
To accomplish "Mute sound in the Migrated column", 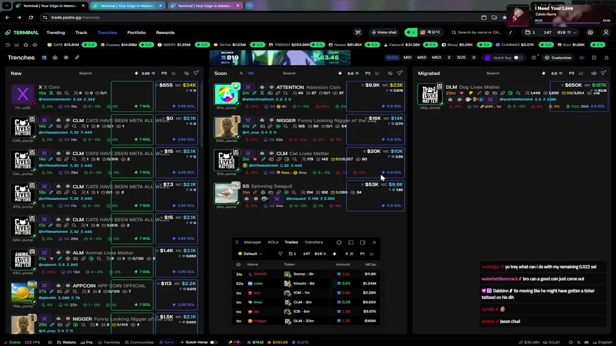I will click(x=593, y=73).
